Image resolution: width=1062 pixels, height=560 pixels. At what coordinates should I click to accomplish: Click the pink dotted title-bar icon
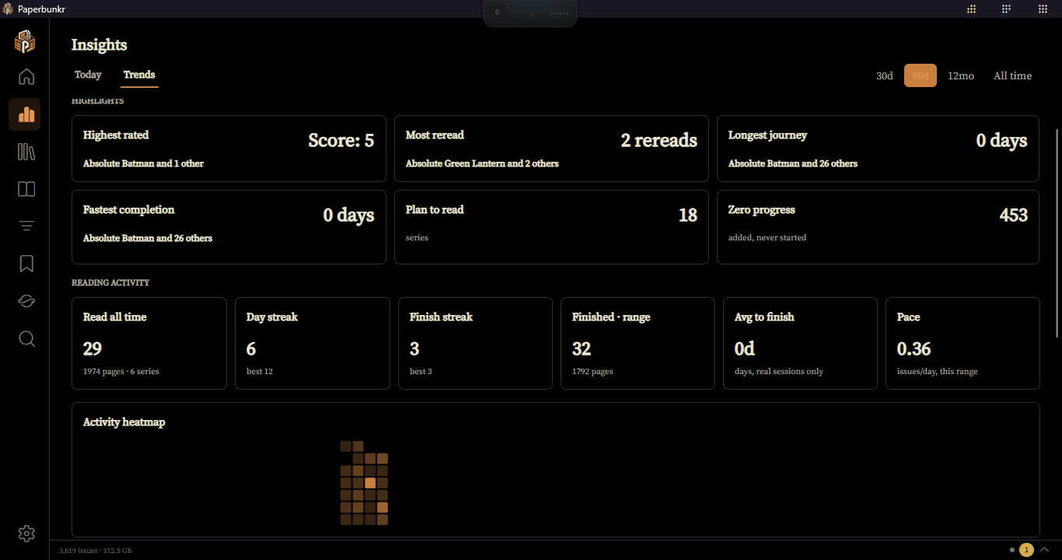1043,9
